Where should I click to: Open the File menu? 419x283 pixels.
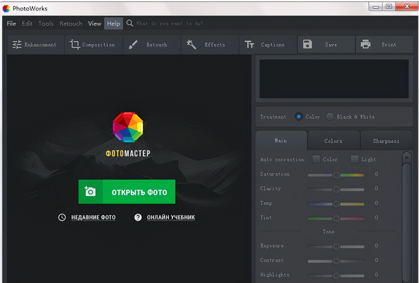(12, 24)
